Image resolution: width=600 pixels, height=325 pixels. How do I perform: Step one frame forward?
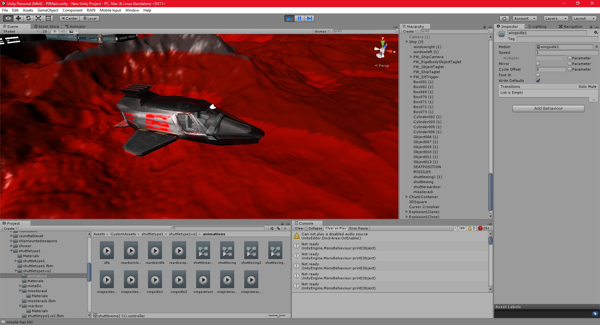pos(309,18)
